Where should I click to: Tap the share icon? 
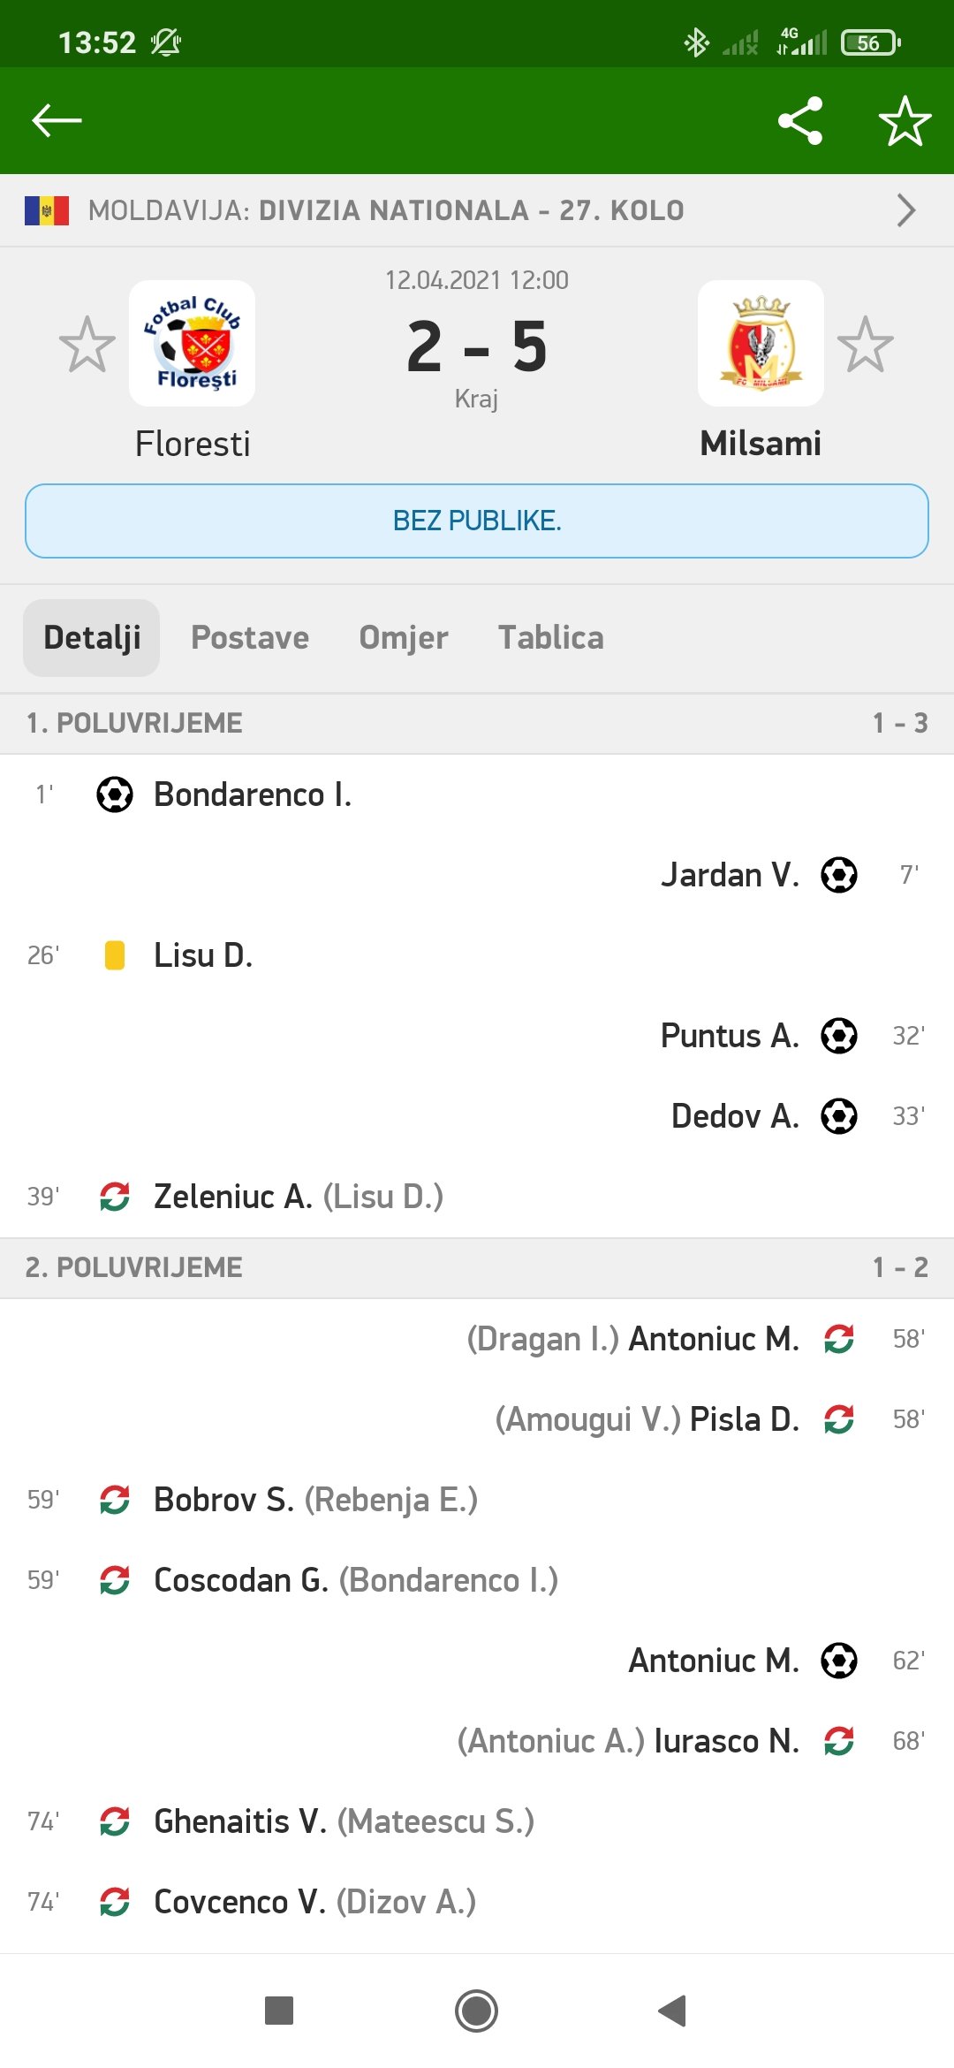(x=800, y=121)
